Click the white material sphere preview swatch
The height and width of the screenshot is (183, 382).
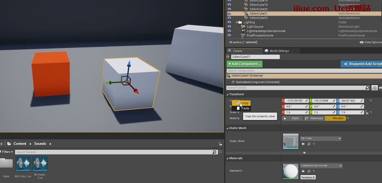(291, 171)
